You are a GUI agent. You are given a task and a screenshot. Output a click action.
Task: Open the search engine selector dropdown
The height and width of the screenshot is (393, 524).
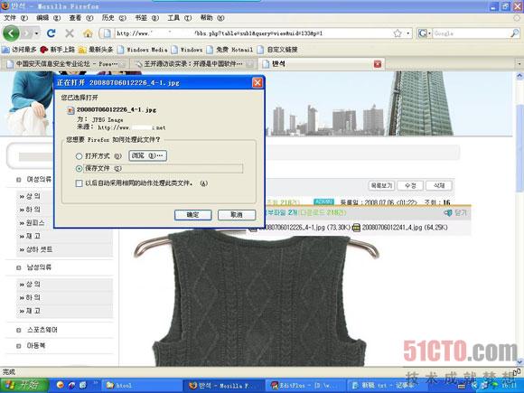click(x=425, y=33)
